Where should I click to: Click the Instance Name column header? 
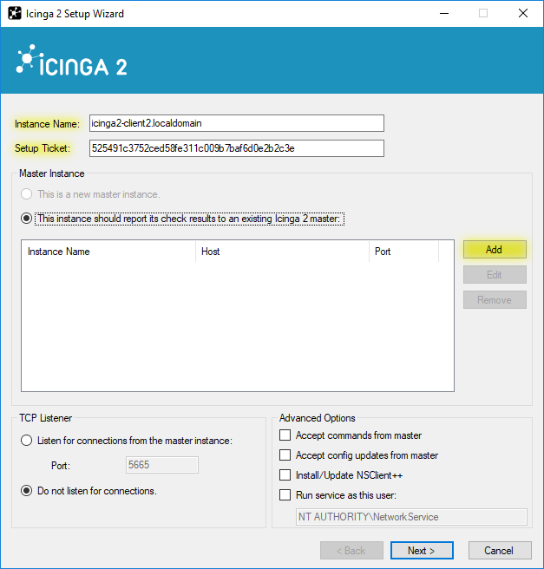(108, 252)
